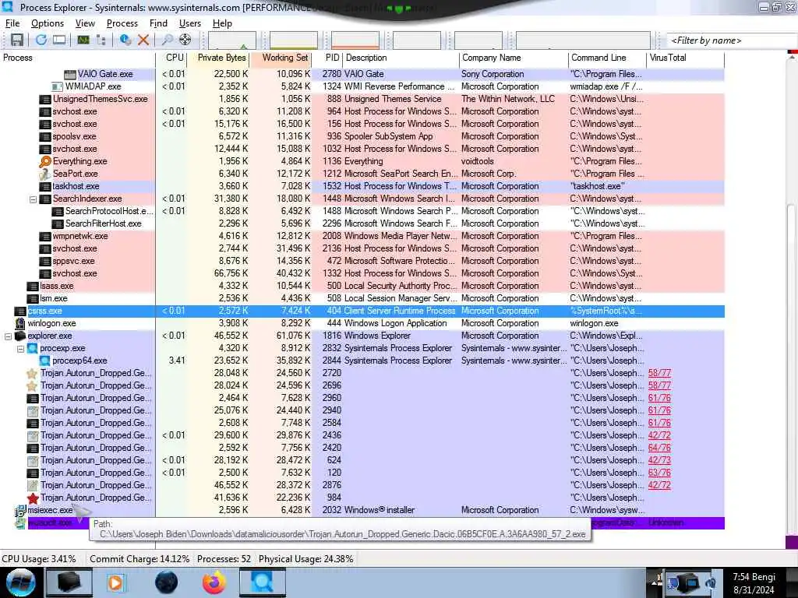This screenshot has height=598, width=798.
Task: Click the black box taskbar icon next to Start
Action: tap(69, 582)
